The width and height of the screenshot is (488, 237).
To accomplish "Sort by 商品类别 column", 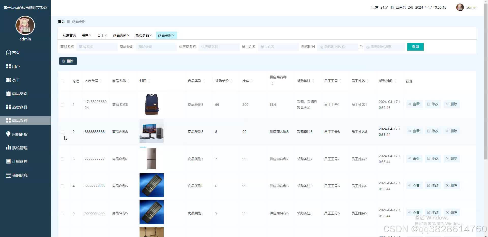I will click(x=204, y=81).
